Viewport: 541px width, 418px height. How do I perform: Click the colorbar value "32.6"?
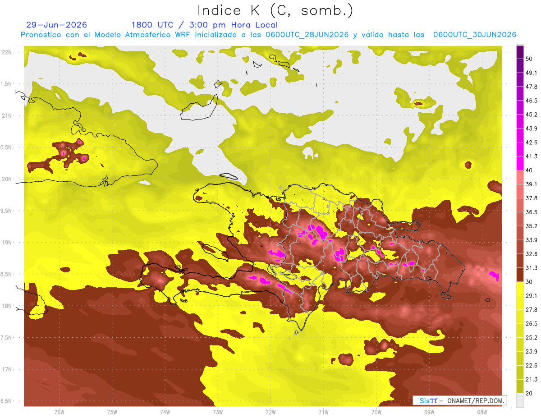(x=532, y=254)
